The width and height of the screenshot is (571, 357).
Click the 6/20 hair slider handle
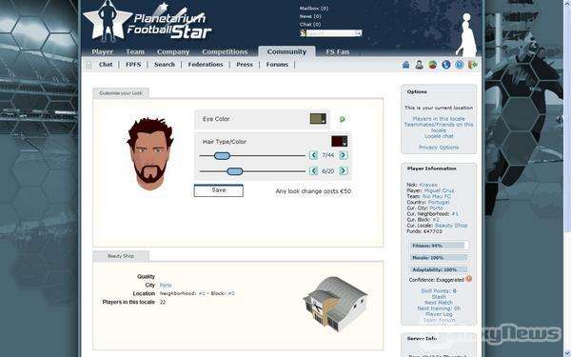pyautogui.click(x=234, y=171)
